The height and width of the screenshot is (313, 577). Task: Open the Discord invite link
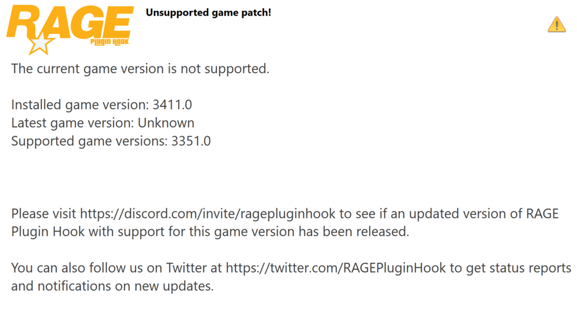(208, 214)
